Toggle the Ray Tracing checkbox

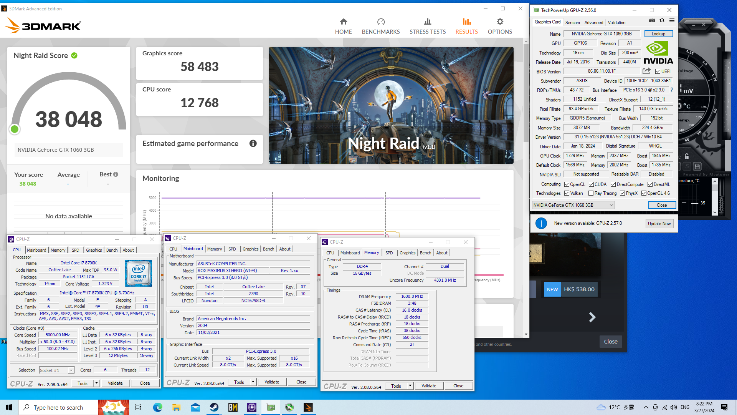(x=591, y=193)
